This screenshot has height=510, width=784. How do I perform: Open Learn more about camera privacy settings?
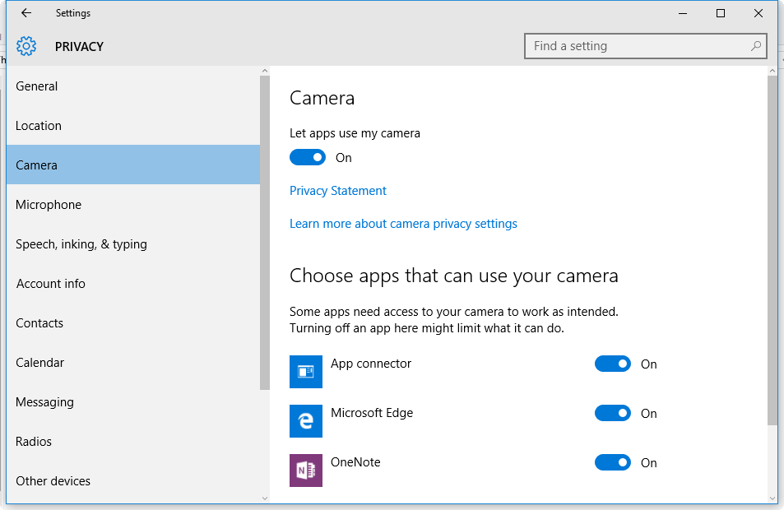pos(403,224)
